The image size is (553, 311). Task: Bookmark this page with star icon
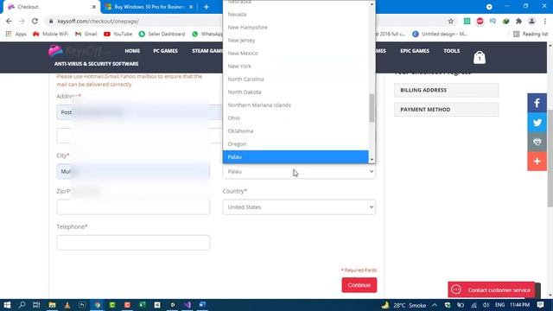pyautogui.click(x=451, y=21)
